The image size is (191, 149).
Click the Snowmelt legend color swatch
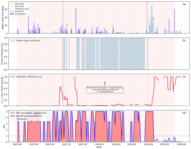tap(12, 11)
